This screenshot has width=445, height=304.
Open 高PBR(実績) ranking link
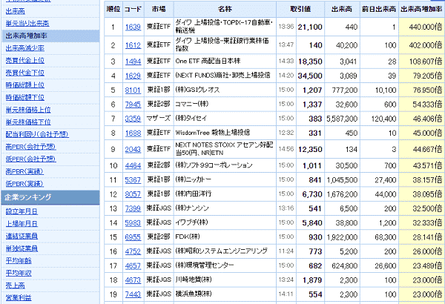coord(24,171)
